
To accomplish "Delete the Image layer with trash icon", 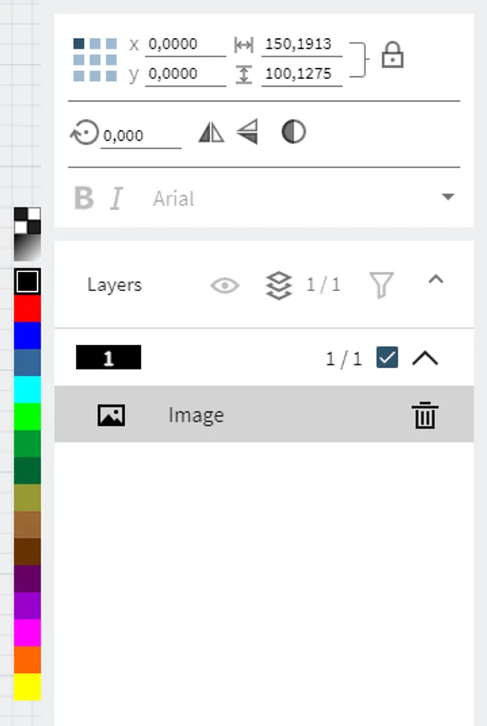I will pos(424,415).
